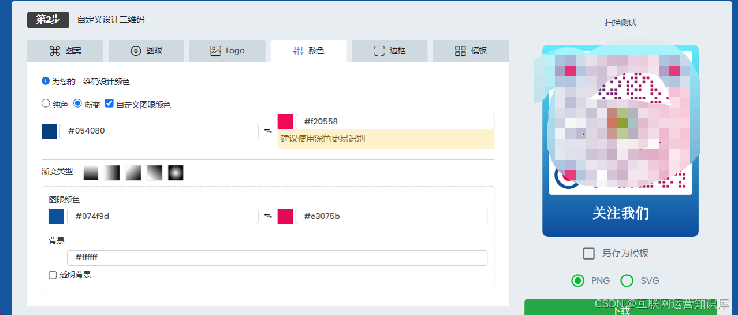Click the 第2步 step badge
The width and height of the screenshot is (738, 315).
click(48, 20)
